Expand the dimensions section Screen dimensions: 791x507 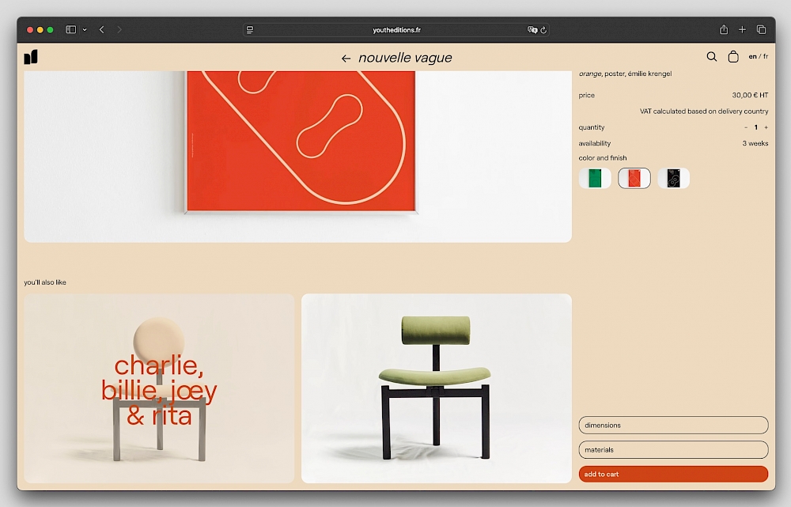(673, 426)
